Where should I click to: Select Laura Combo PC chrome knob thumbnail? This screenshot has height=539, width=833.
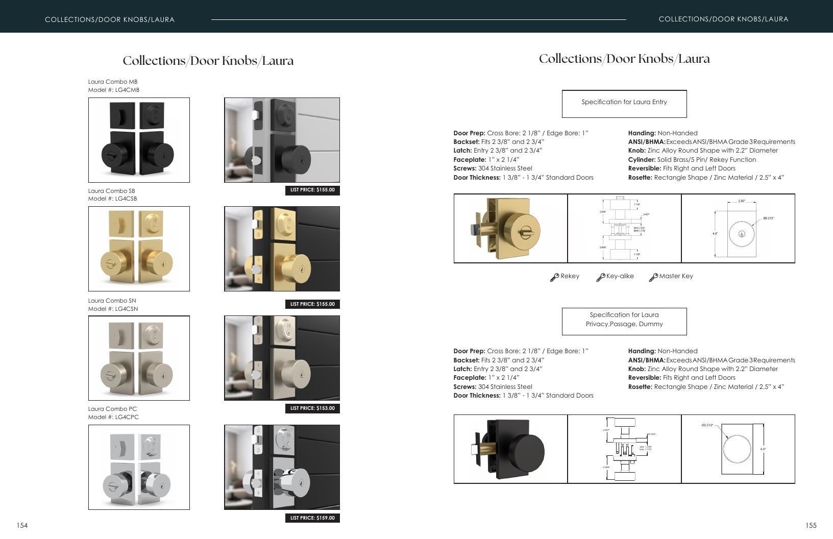(139, 467)
